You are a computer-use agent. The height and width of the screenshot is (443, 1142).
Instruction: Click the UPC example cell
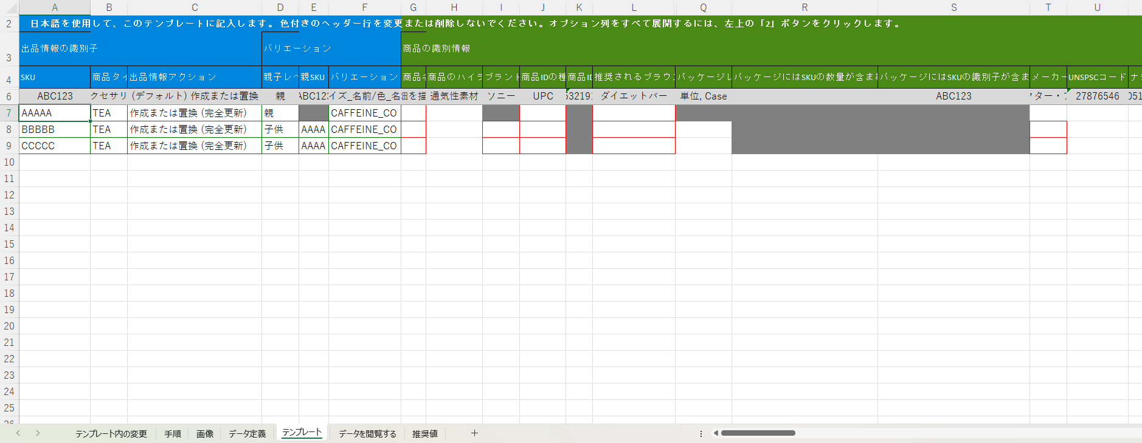[x=543, y=96]
